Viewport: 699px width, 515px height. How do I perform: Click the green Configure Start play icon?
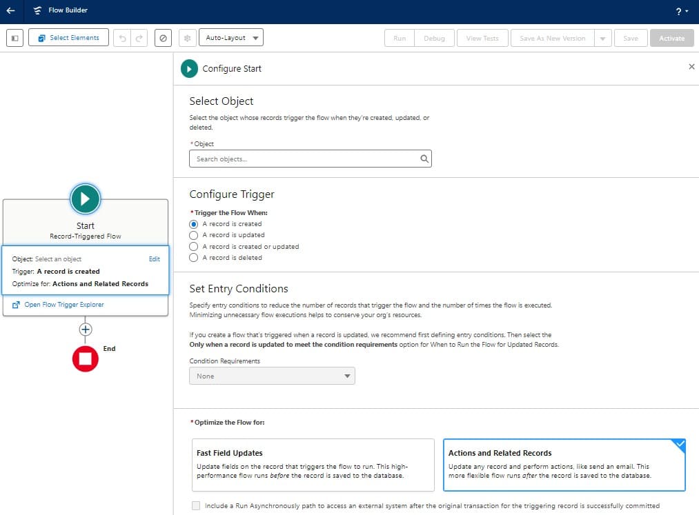click(x=189, y=69)
